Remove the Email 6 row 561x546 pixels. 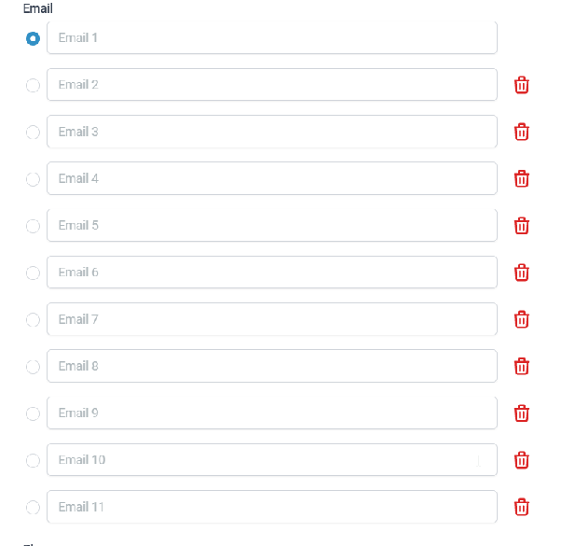(x=521, y=273)
